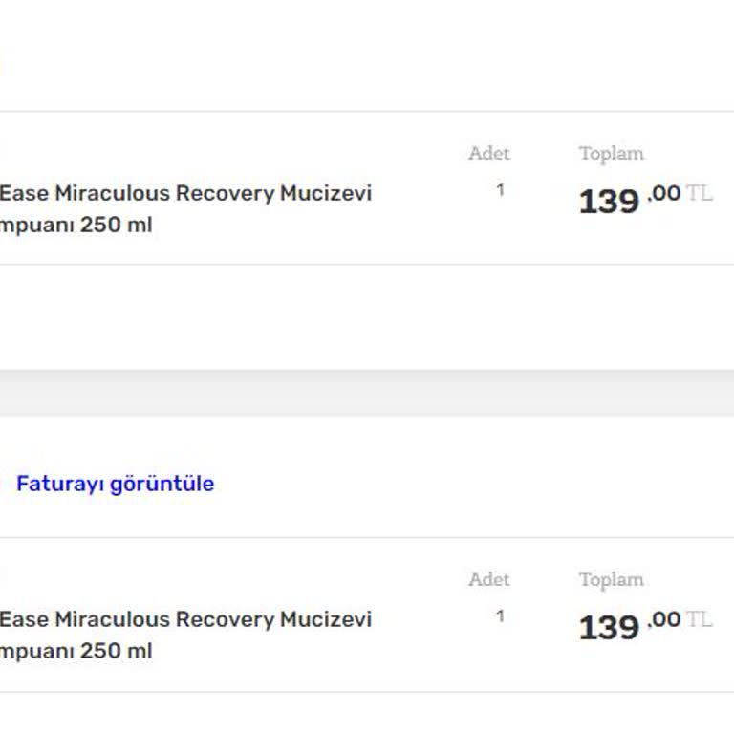Click the Toplam heading of the first order

point(611,153)
